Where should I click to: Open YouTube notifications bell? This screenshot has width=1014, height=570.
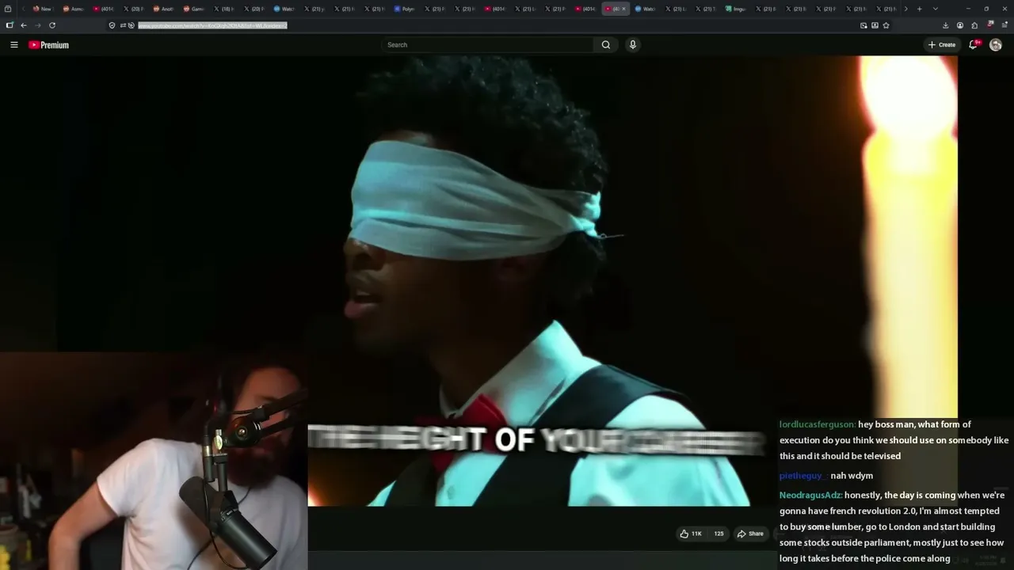[x=974, y=45]
